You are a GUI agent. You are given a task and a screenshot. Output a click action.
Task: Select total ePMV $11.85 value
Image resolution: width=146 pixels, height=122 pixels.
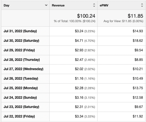(135, 16)
